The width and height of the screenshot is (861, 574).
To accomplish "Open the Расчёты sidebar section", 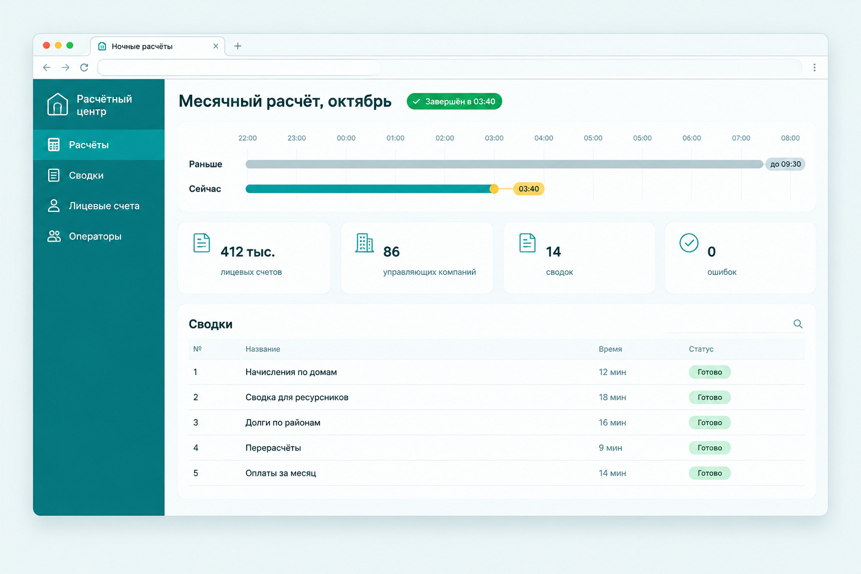I will click(99, 145).
